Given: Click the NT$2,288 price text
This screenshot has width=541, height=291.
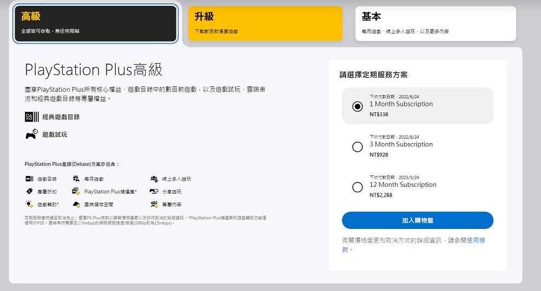Looking at the screenshot, I should click(381, 195).
